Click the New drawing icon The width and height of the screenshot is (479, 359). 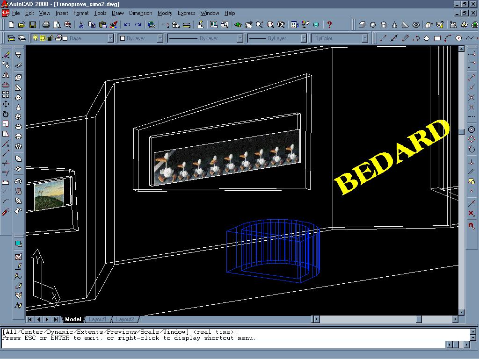(x=11, y=25)
